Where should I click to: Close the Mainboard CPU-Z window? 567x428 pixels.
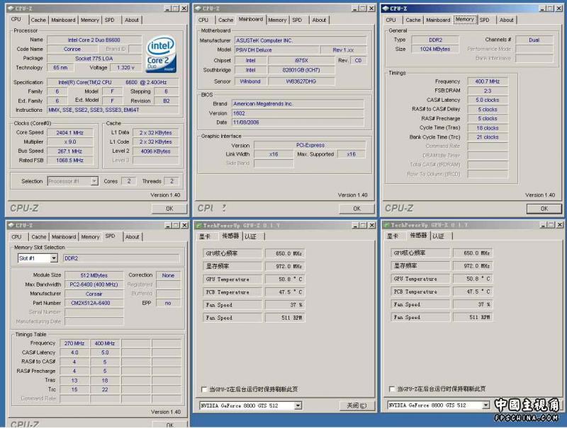pos(371,8)
